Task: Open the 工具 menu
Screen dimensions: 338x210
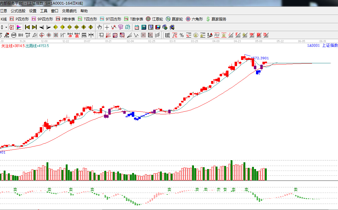Action: [44, 11]
